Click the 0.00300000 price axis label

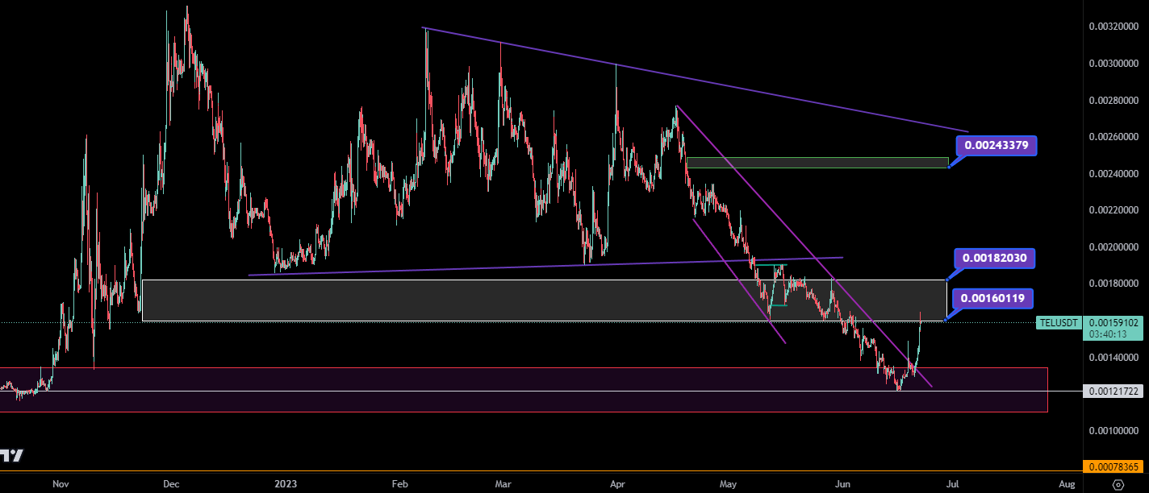[x=1113, y=64]
